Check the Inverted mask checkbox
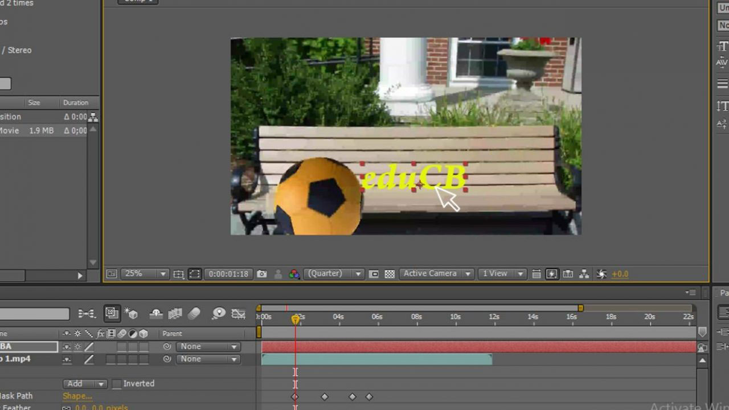Viewport: 729px width, 410px height. click(117, 384)
